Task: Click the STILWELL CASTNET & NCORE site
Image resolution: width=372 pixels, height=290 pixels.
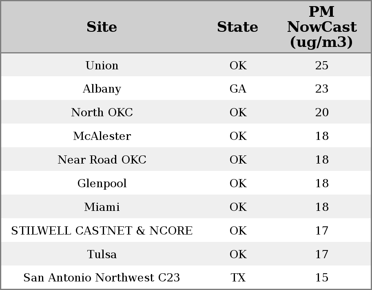Action: (102, 231)
